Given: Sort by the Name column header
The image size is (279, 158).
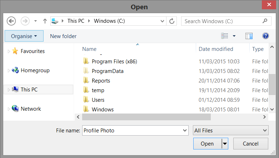Looking at the screenshot, I should point(89,49).
